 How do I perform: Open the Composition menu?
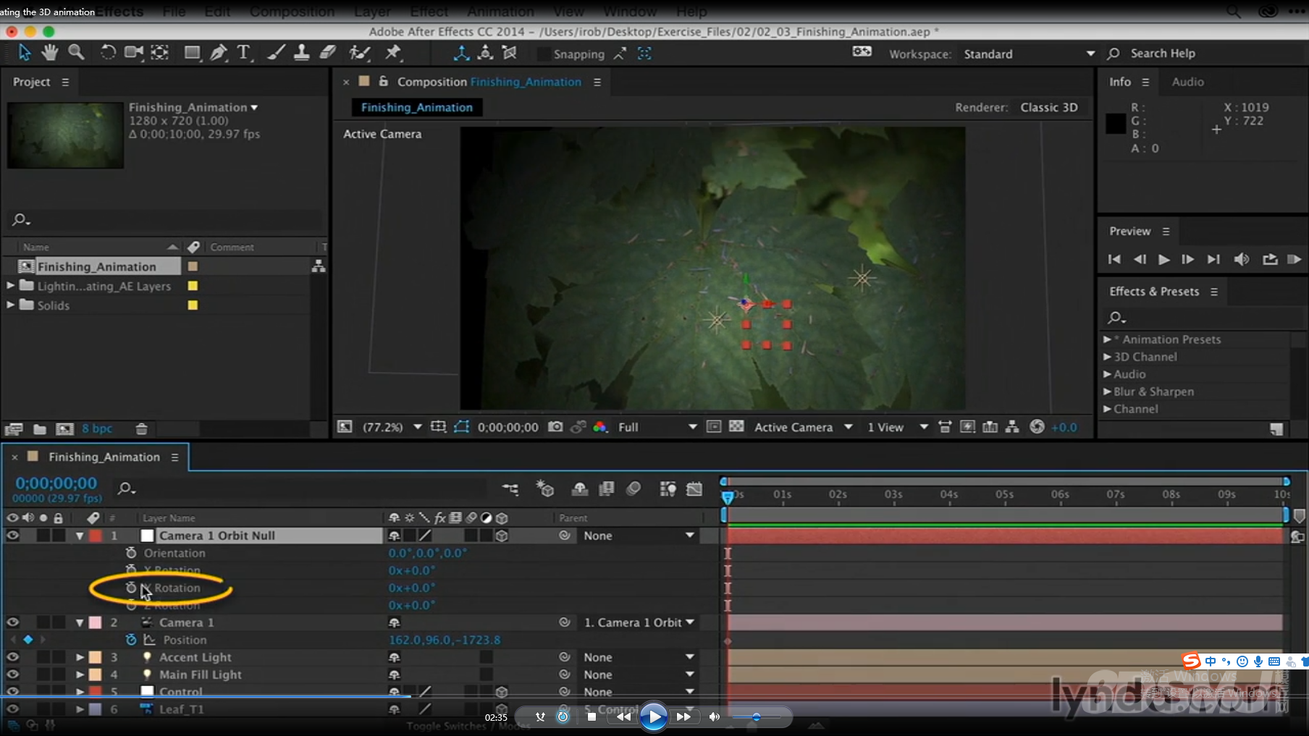[292, 12]
